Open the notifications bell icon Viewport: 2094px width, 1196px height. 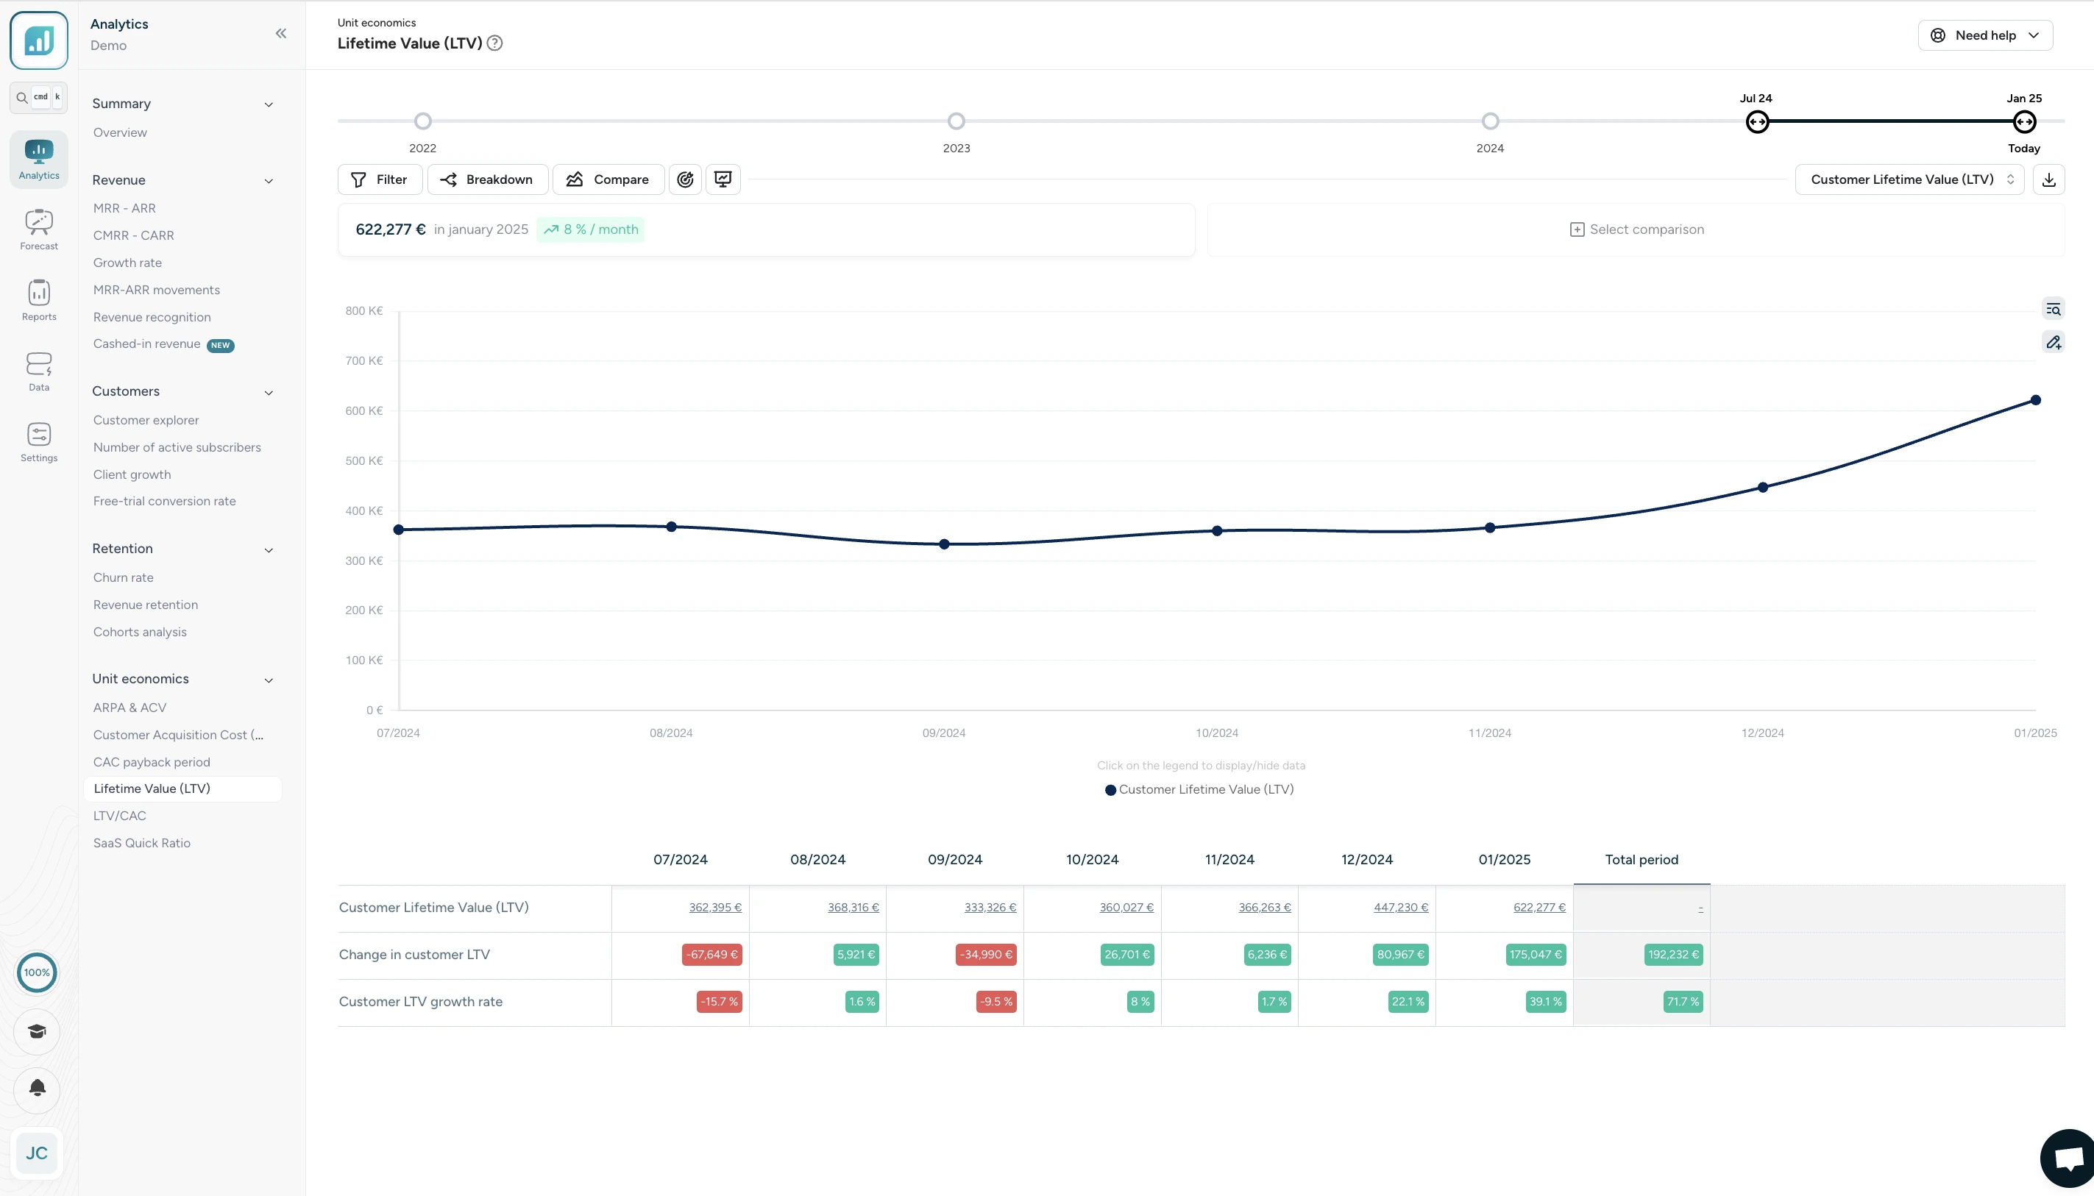37,1089
